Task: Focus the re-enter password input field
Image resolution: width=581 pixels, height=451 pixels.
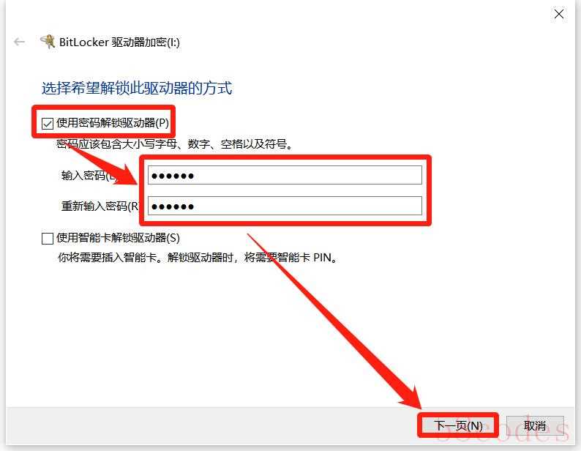Action: pos(285,206)
